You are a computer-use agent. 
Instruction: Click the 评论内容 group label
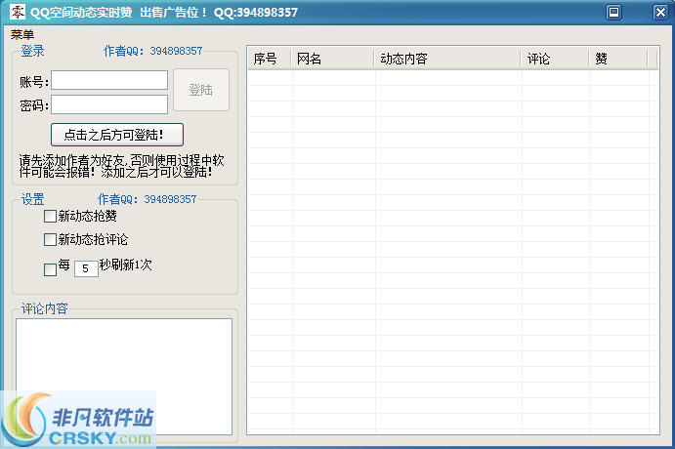point(44,308)
